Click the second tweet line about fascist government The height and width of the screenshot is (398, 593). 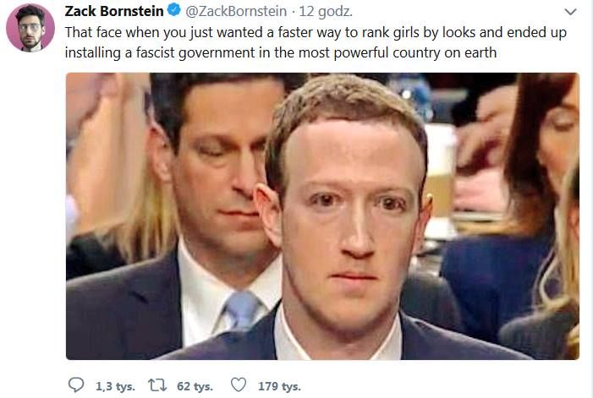[281, 52]
